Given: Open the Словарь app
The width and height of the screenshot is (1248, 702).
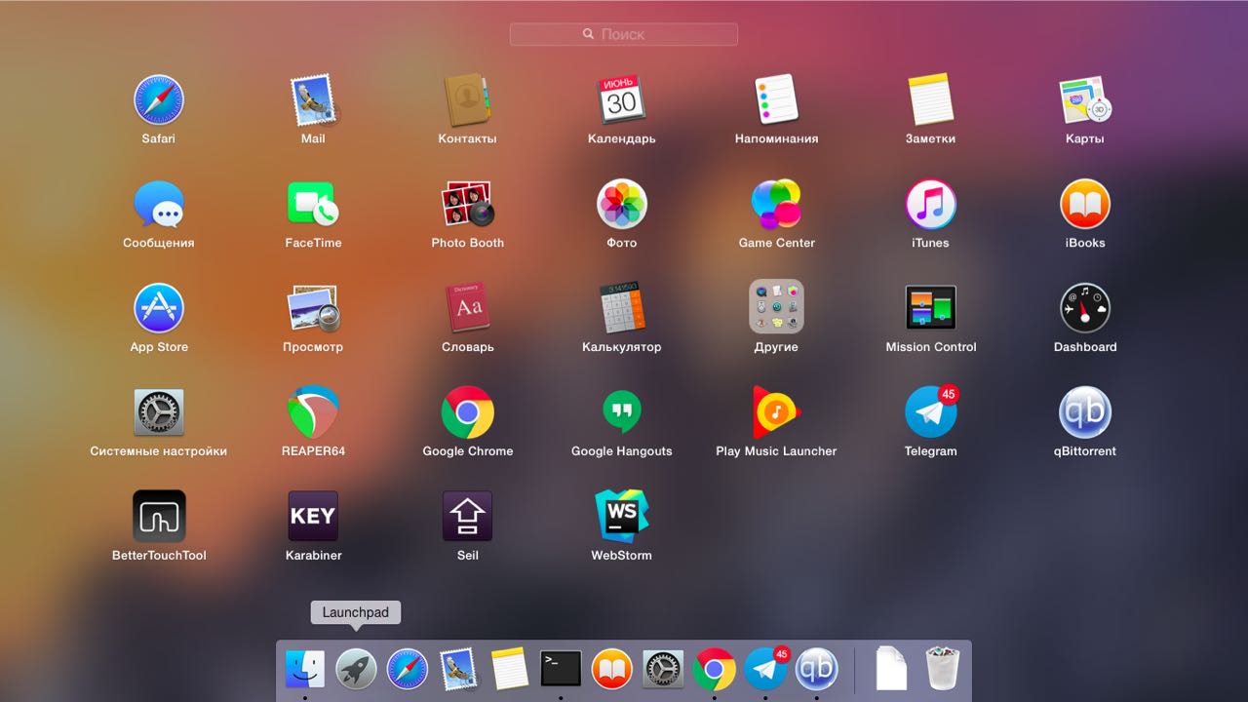Looking at the screenshot, I should (x=467, y=309).
